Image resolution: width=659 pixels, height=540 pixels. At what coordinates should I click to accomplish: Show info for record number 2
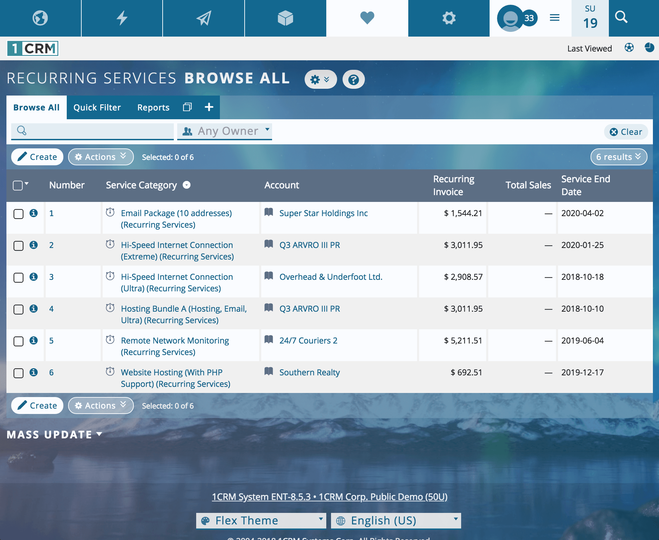tap(34, 245)
